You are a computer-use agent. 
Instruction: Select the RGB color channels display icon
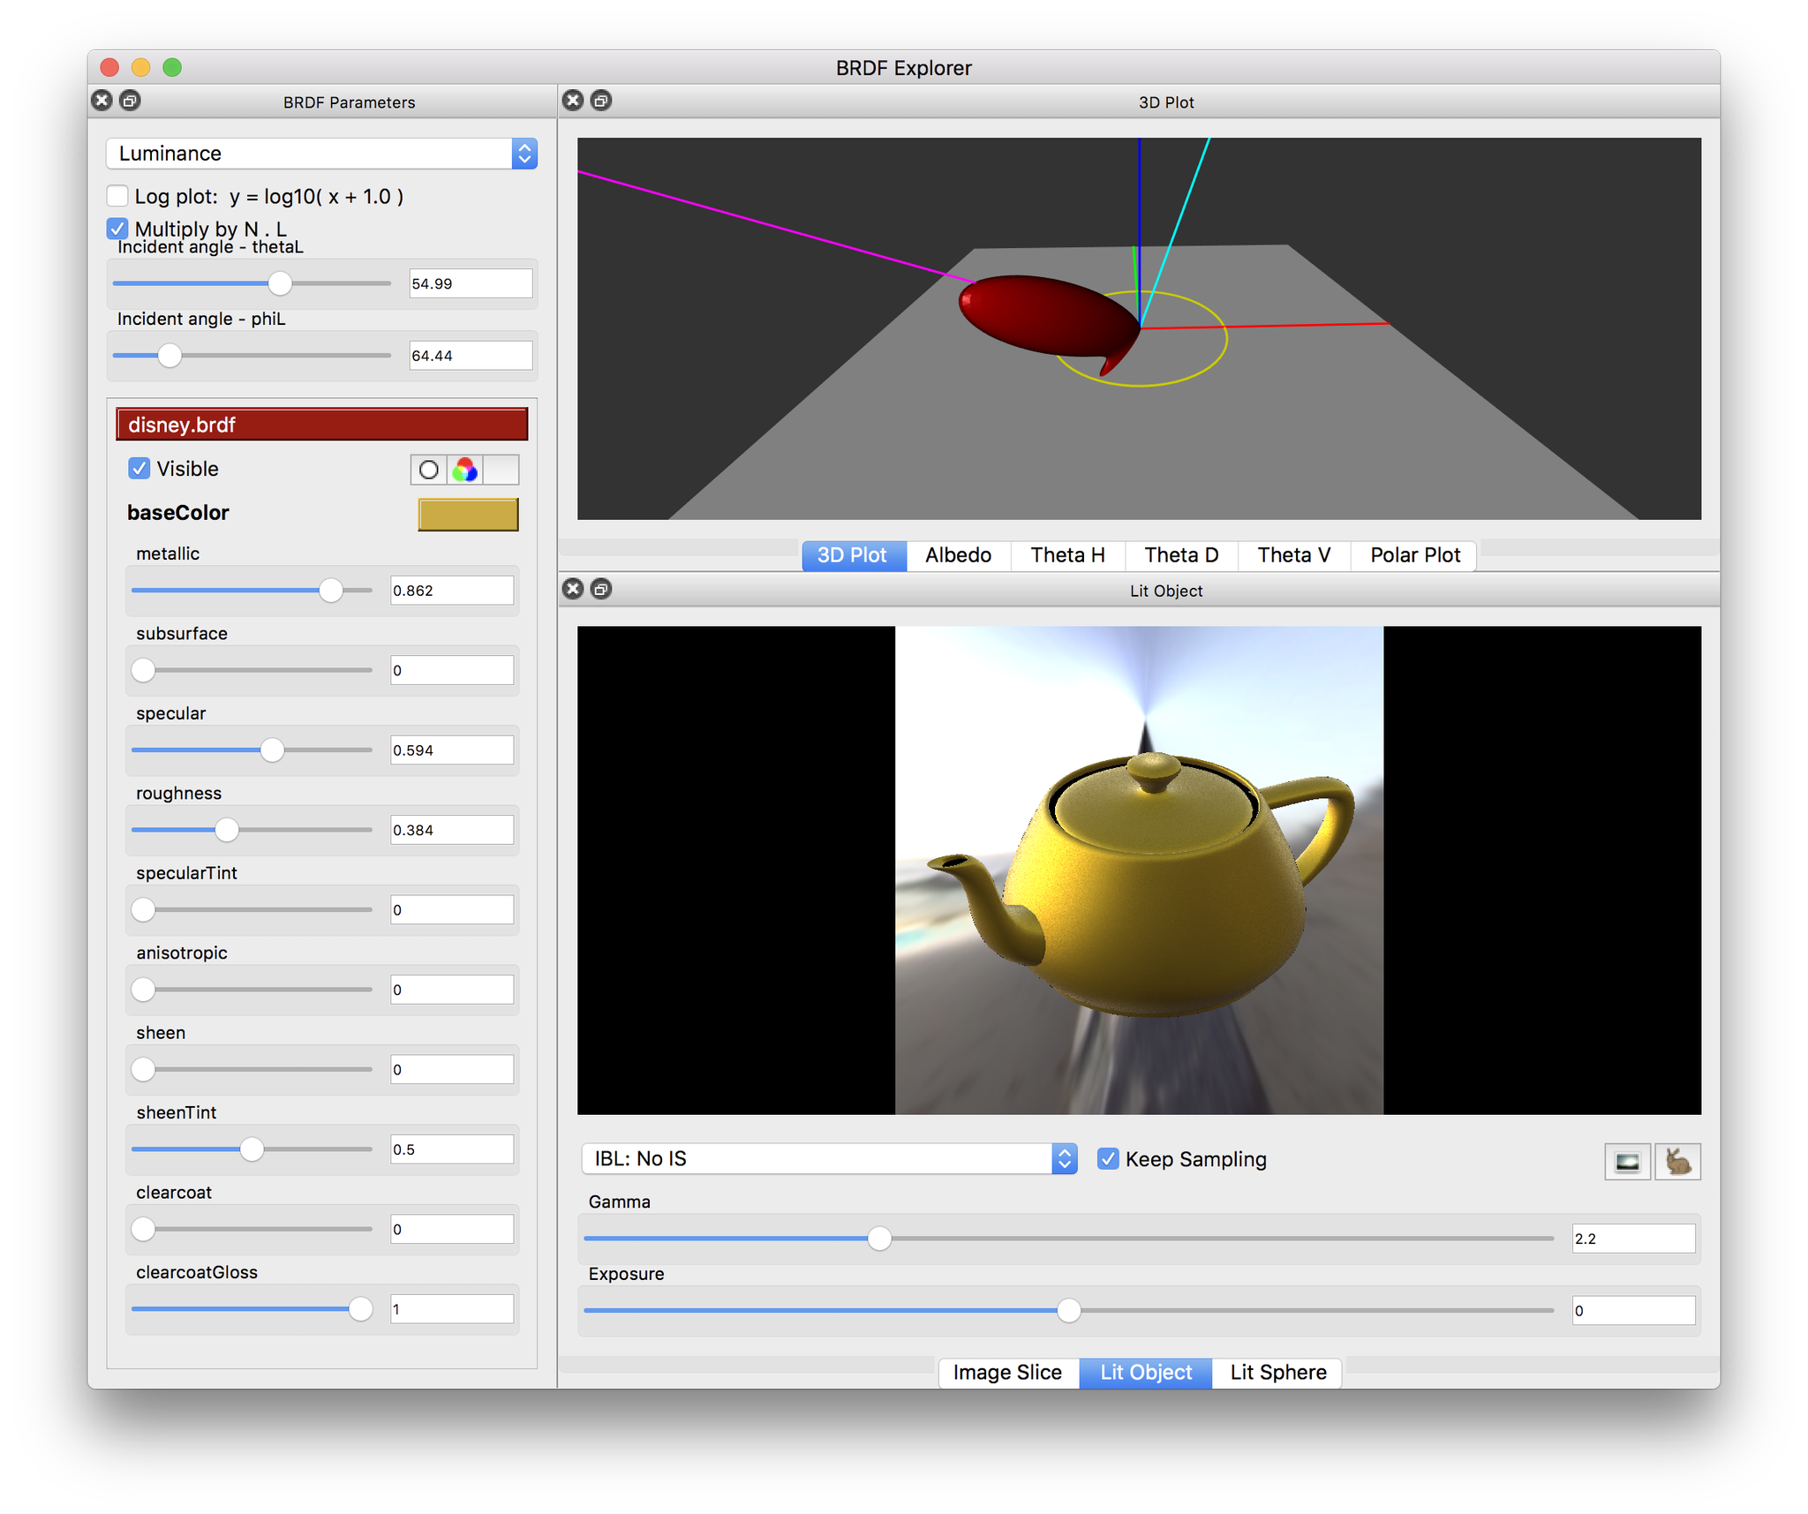465,470
